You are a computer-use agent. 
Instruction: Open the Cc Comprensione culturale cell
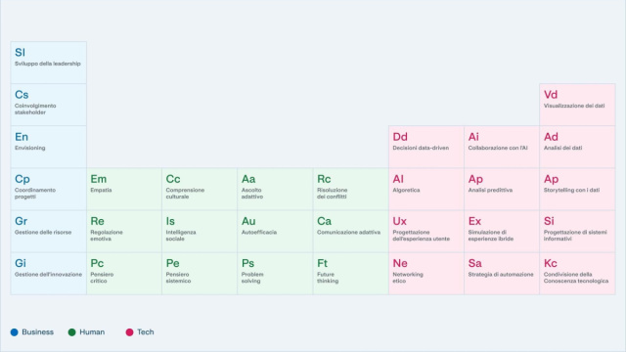click(x=200, y=189)
